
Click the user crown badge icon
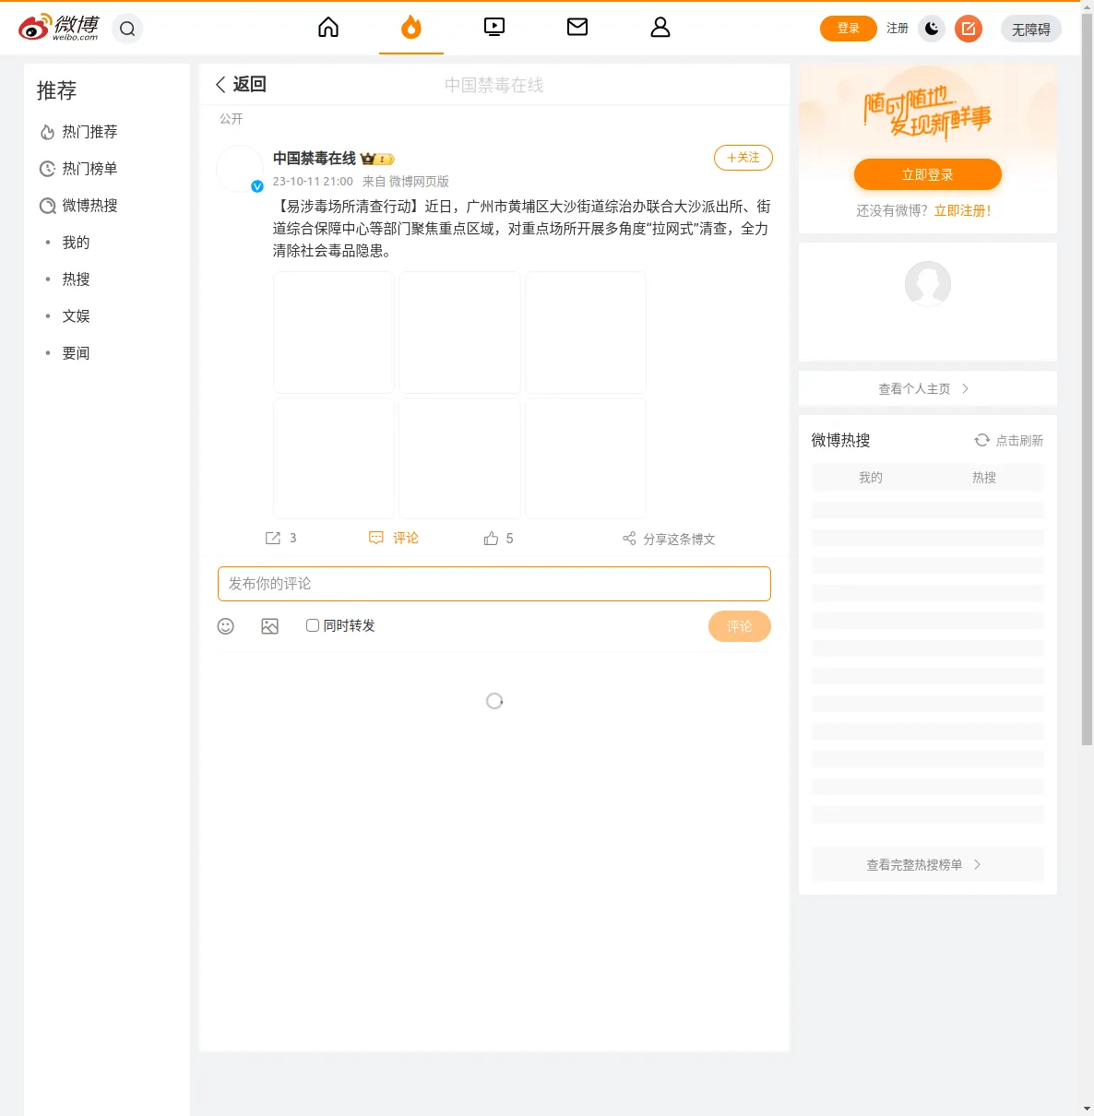point(377,159)
